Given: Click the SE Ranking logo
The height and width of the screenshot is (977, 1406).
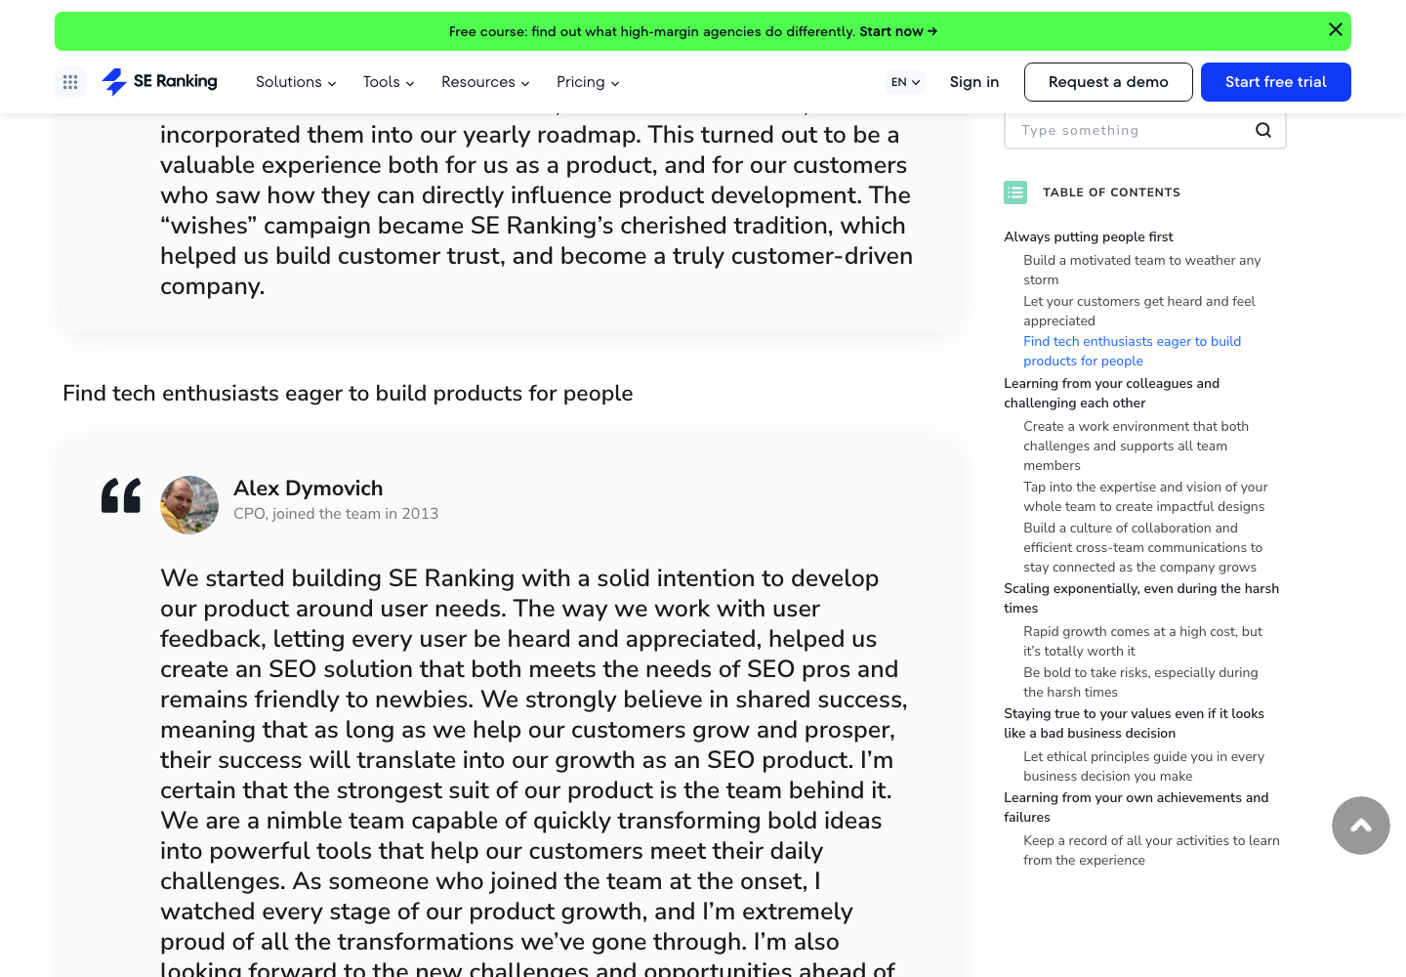Looking at the screenshot, I should tap(159, 82).
